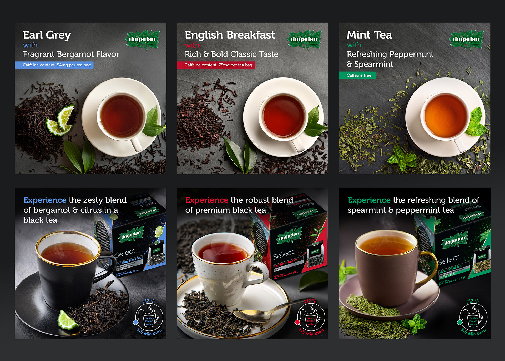Viewport: 505px width, 361px height.
Task: Select the Earl Grey heading text
Action: (47, 35)
